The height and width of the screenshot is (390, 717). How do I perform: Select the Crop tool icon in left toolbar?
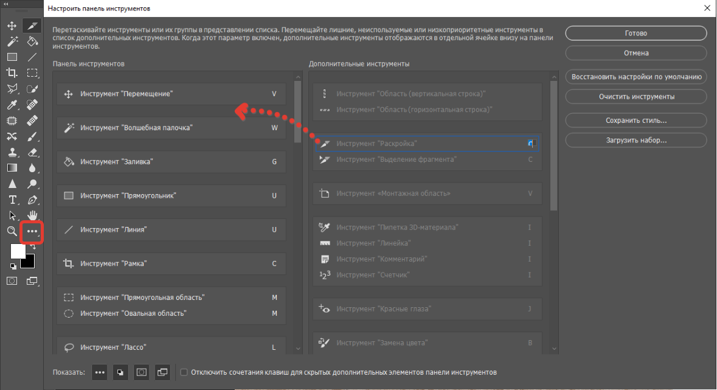12,73
